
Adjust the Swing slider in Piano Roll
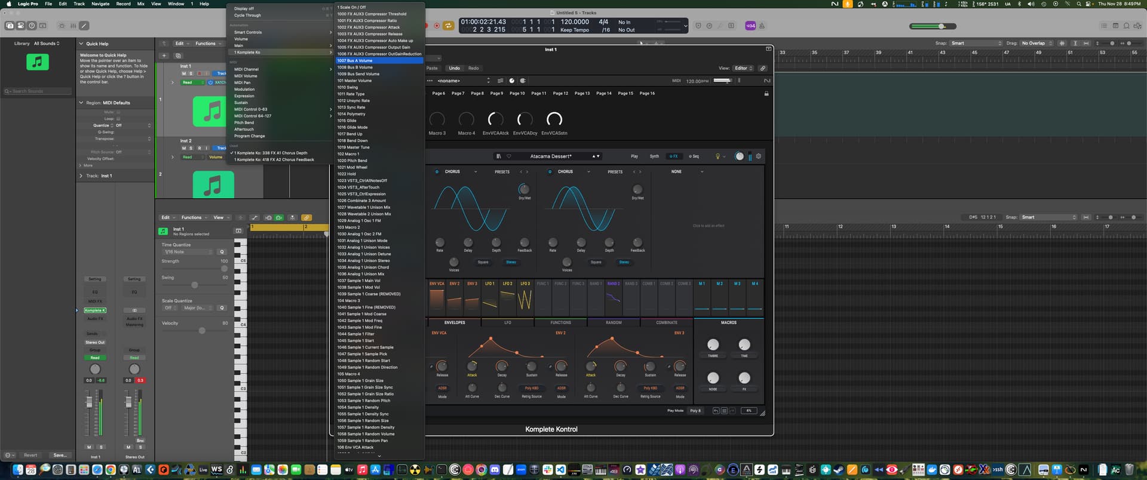195,285
